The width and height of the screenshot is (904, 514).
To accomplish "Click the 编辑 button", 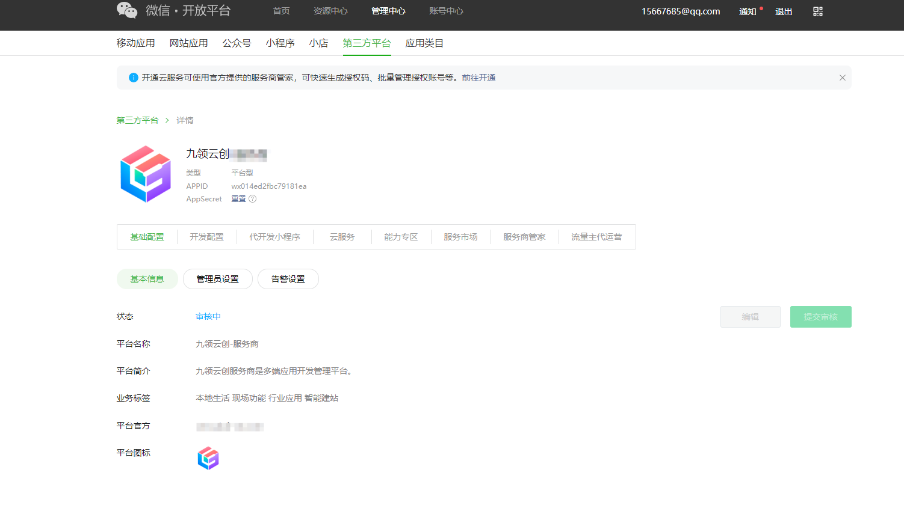I will (x=751, y=317).
